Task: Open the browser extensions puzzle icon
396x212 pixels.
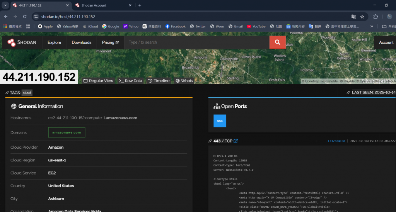Action: 376,17
